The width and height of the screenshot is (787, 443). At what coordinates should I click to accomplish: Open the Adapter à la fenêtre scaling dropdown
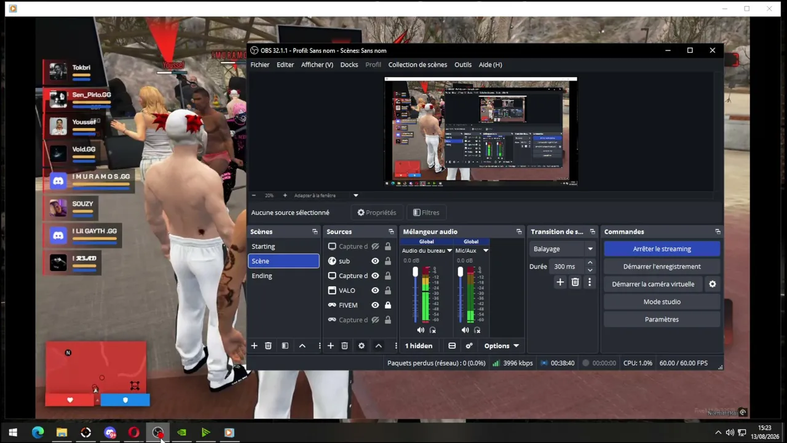pyautogui.click(x=355, y=196)
